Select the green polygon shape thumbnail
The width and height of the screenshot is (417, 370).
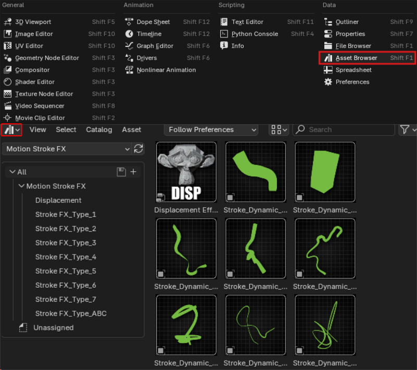click(325, 172)
